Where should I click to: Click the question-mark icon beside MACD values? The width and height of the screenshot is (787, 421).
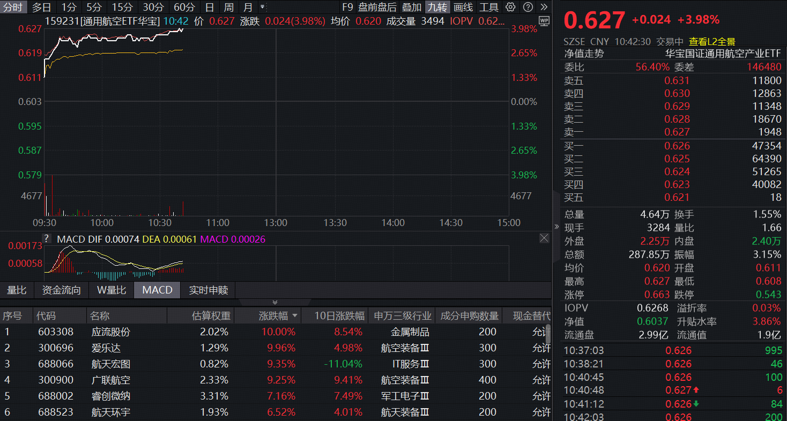click(46, 238)
